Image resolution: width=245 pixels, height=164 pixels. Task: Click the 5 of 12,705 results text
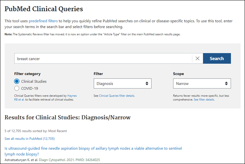tap(36, 131)
